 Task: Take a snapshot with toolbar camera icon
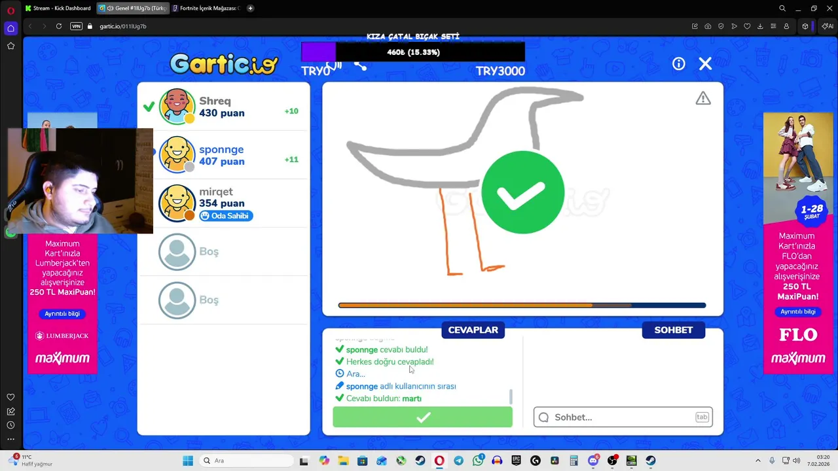coord(708,26)
